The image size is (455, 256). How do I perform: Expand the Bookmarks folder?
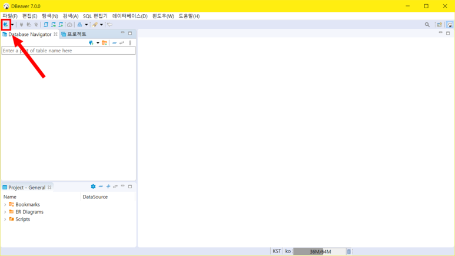click(x=5, y=205)
